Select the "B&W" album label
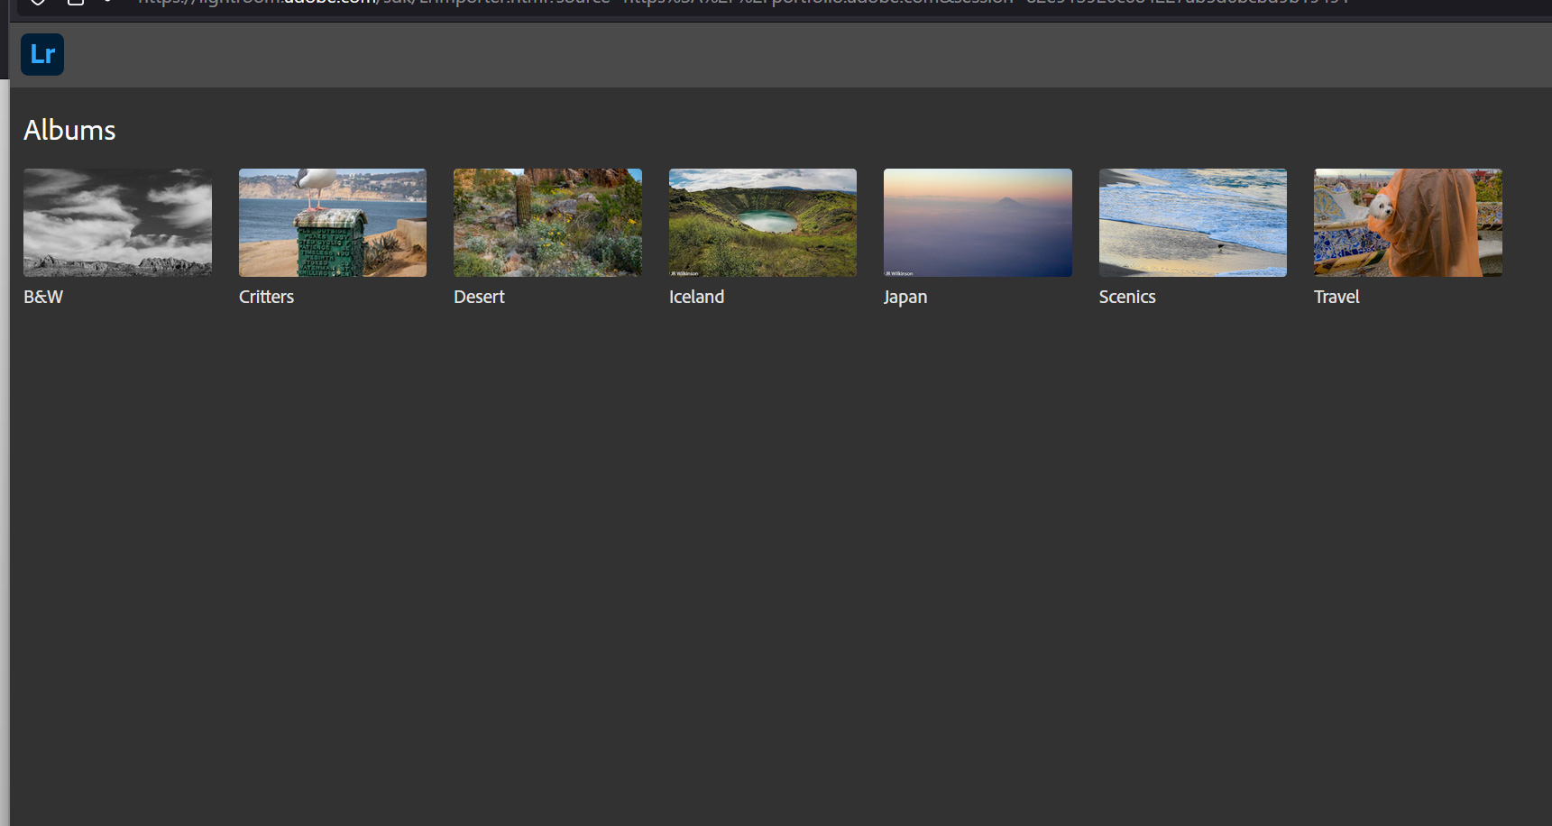1552x826 pixels. coord(43,297)
